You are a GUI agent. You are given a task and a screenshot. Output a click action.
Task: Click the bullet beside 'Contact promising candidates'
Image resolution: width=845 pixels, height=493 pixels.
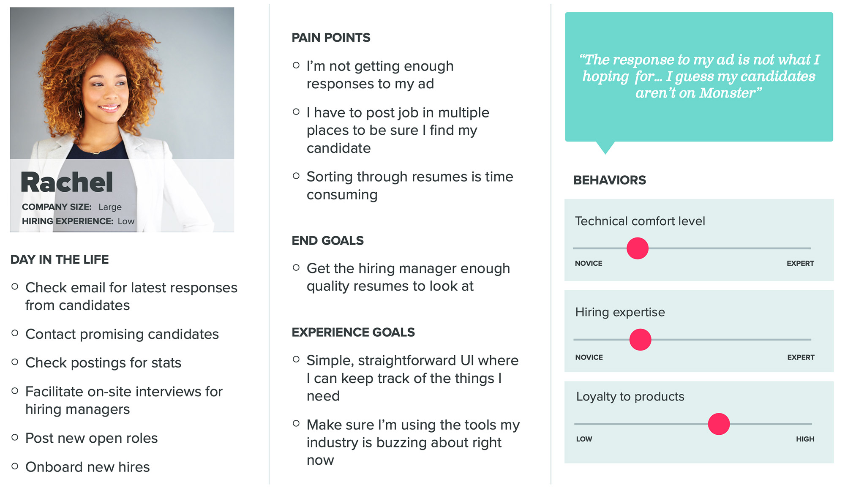point(15,333)
